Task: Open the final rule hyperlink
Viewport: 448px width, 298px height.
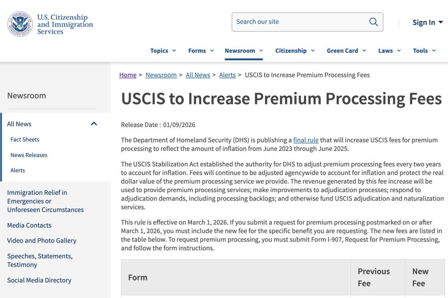Action: click(306, 140)
